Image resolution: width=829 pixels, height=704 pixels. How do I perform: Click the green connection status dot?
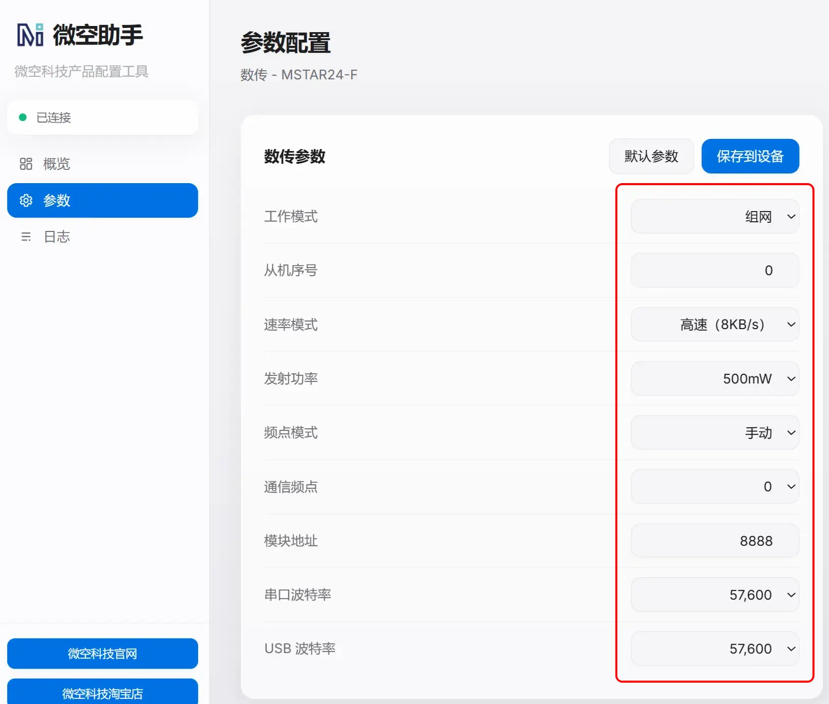(x=22, y=118)
